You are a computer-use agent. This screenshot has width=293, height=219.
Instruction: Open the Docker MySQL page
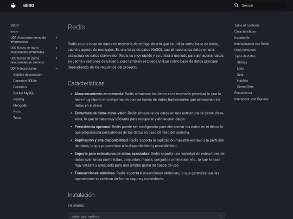[x=24, y=93]
